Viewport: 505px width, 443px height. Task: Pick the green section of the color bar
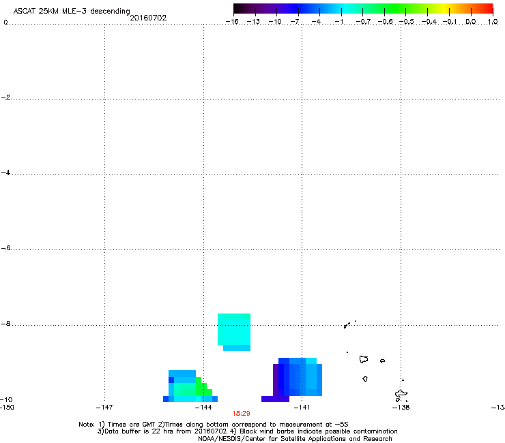pyautogui.click(x=396, y=8)
